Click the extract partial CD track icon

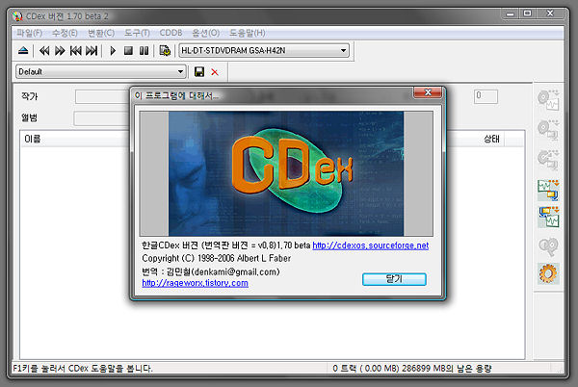[x=548, y=160]
